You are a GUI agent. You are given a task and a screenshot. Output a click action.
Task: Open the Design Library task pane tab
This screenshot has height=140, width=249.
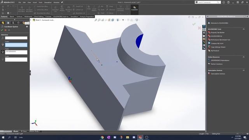point(204,33)
